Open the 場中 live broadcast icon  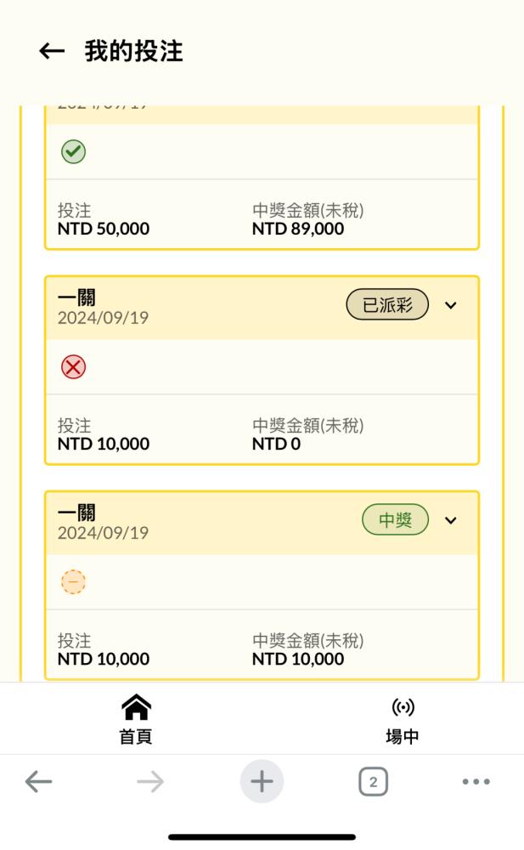pyautogui.click(x=403, y=707)
